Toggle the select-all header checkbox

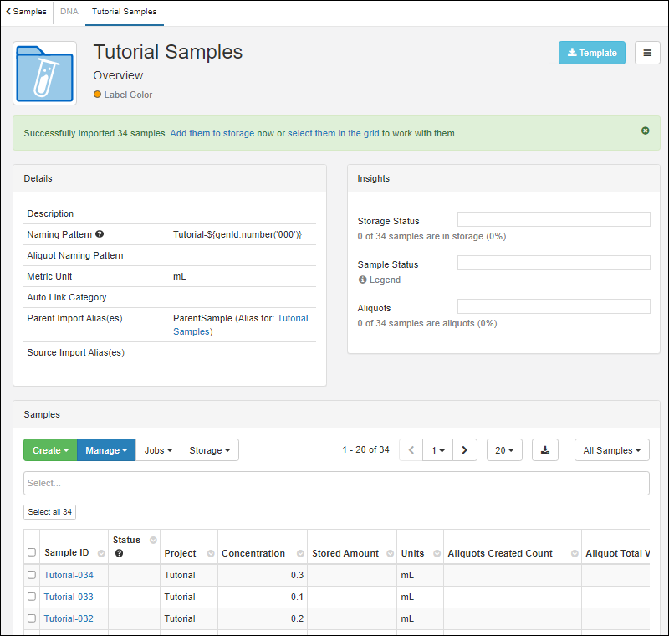pos(32,552)
